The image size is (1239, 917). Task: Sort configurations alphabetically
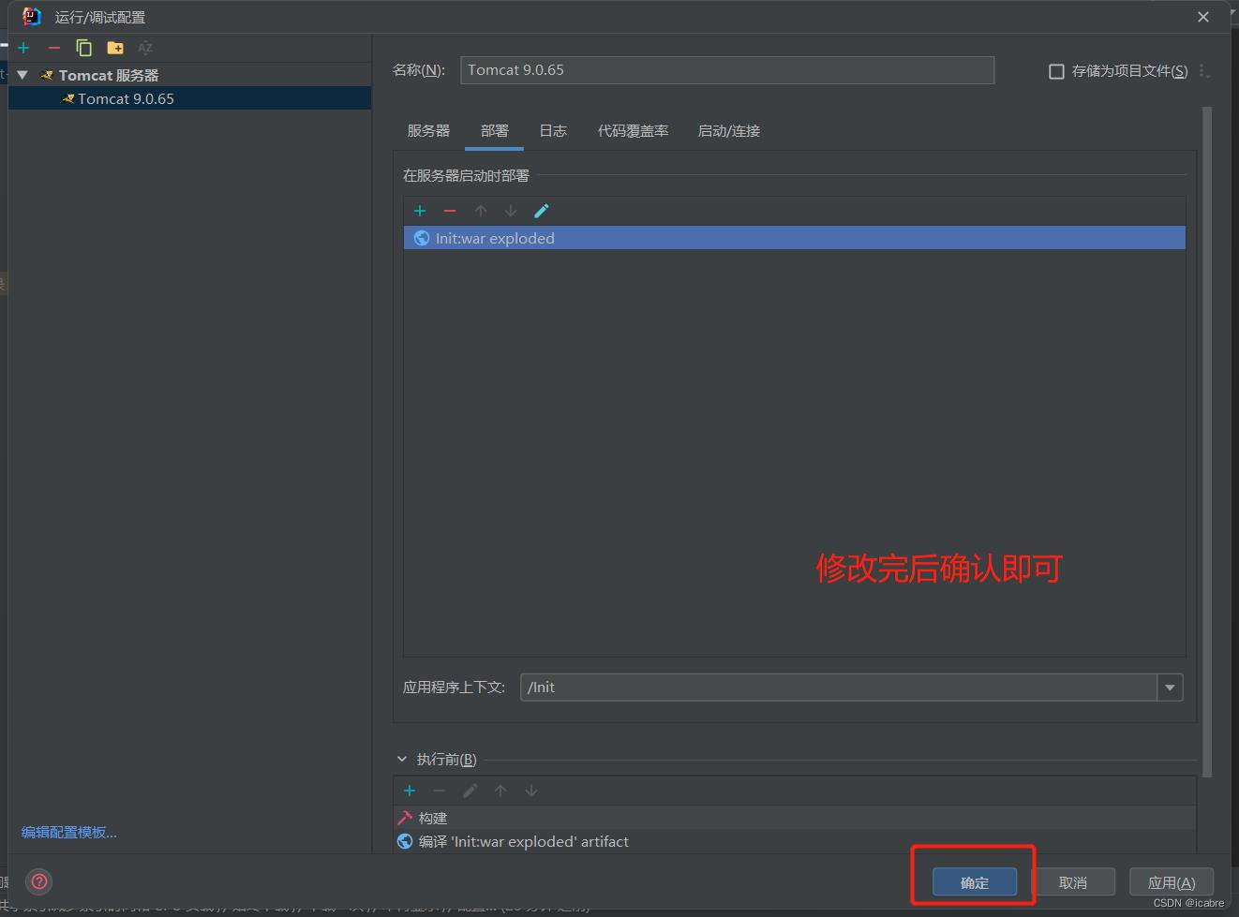145,48
